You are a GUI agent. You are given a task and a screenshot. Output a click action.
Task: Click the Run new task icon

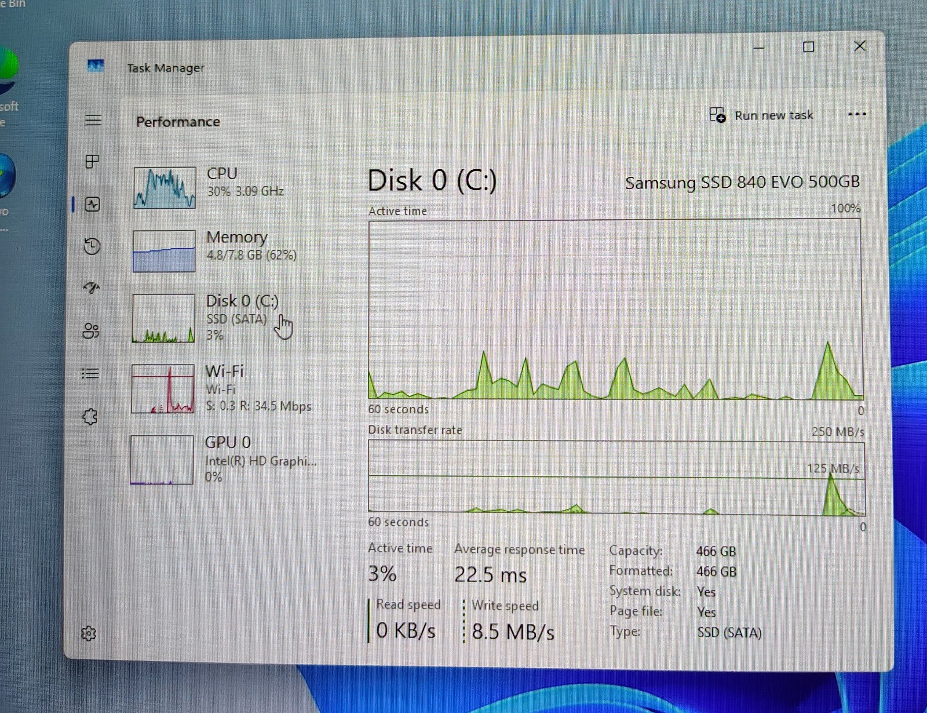coord(717,115)
